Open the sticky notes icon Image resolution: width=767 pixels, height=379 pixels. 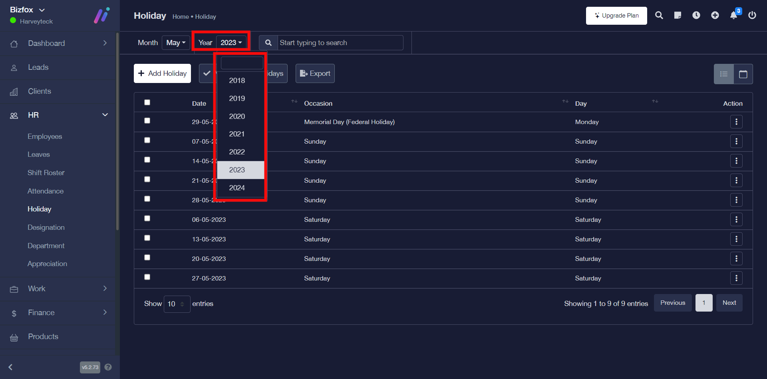click(x=678, y=16)
